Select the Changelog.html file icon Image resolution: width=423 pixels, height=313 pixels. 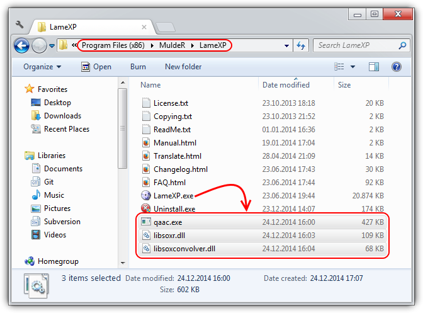point(146,169)
